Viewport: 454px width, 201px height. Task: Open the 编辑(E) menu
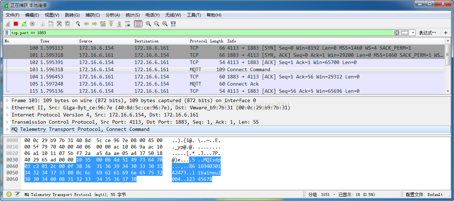(32, 15)
